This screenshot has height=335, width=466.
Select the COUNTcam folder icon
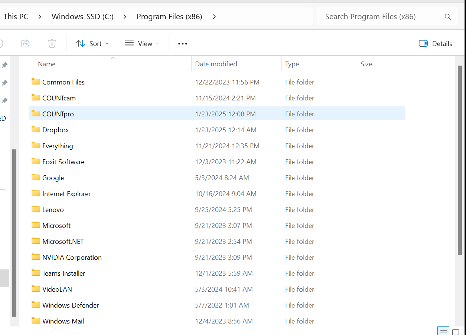coord(36,98)
